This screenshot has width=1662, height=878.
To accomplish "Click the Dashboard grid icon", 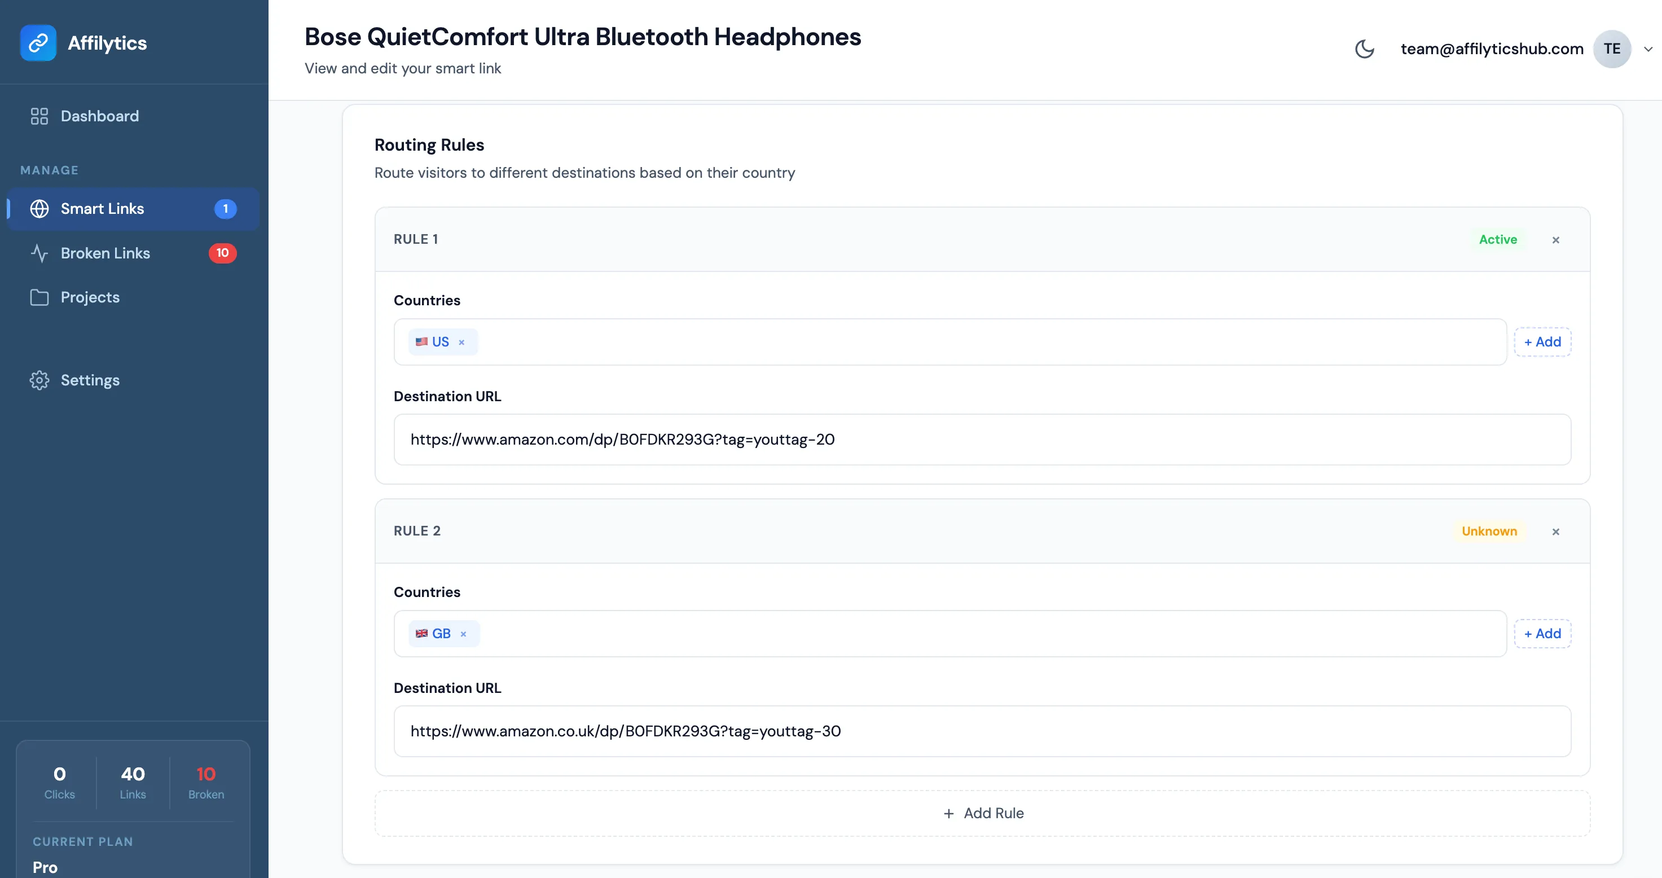I will pos(39,116).
